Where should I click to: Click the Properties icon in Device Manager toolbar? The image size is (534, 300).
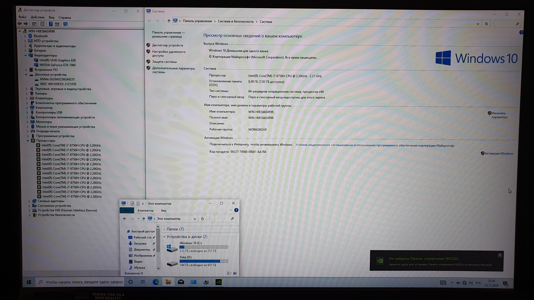[x=42, y=24]
